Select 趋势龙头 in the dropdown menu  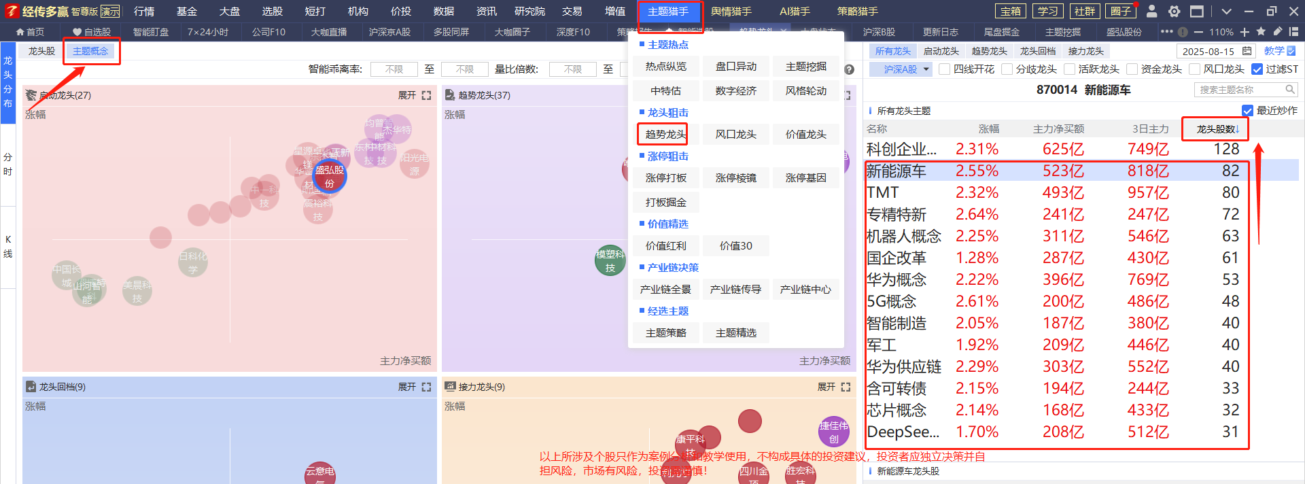click(x=666, y=135)
